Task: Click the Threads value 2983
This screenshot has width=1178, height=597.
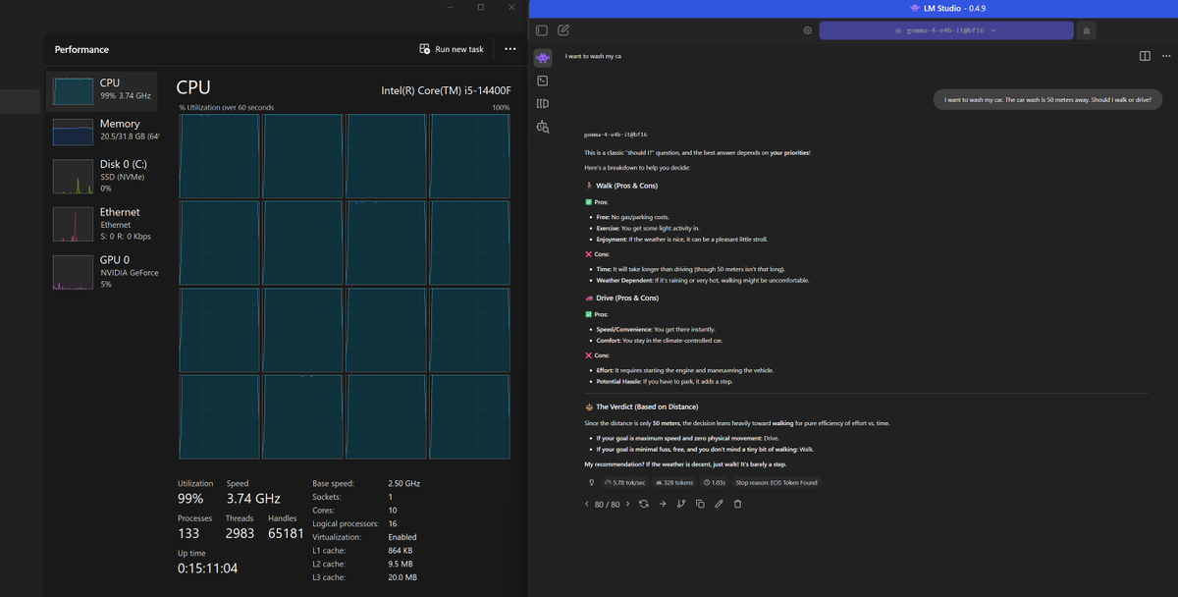Action: [x=240, y=533]
